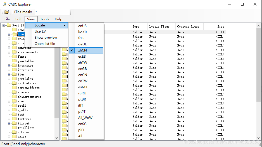
Task: Choose Open list file from View menu
Action: click(x=47, y=44)
